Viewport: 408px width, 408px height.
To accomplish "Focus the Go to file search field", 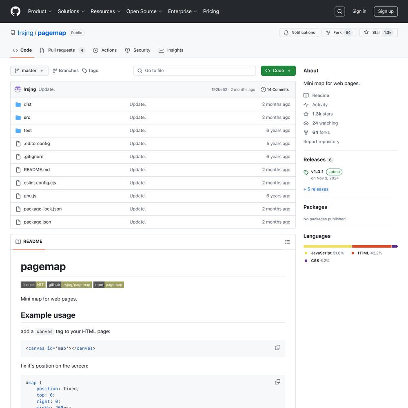I will point(194,71).
